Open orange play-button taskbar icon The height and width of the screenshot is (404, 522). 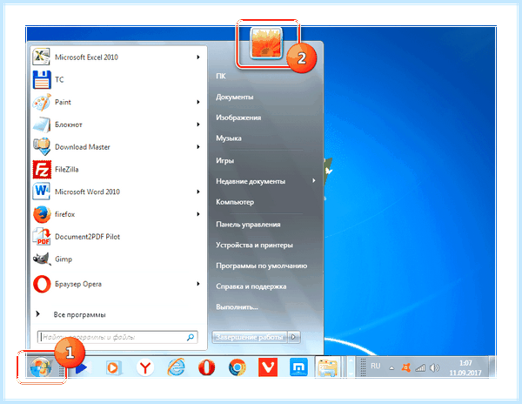click(113, 368)
